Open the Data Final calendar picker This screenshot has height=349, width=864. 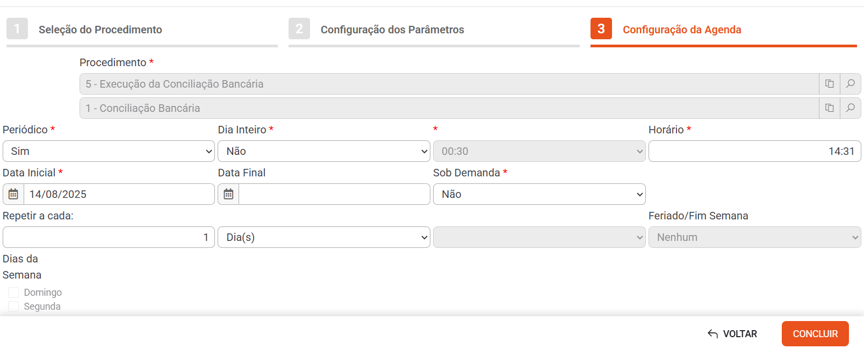tap(228, 194)
